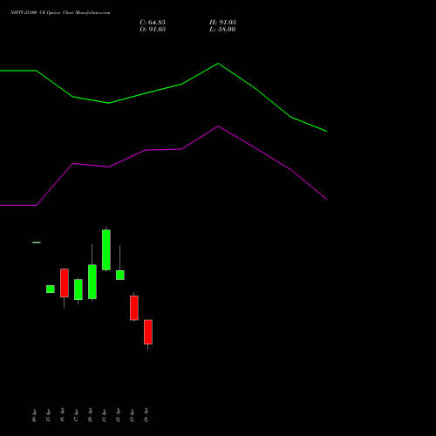Click the small green candle on 22 Apr

[120, 275]
